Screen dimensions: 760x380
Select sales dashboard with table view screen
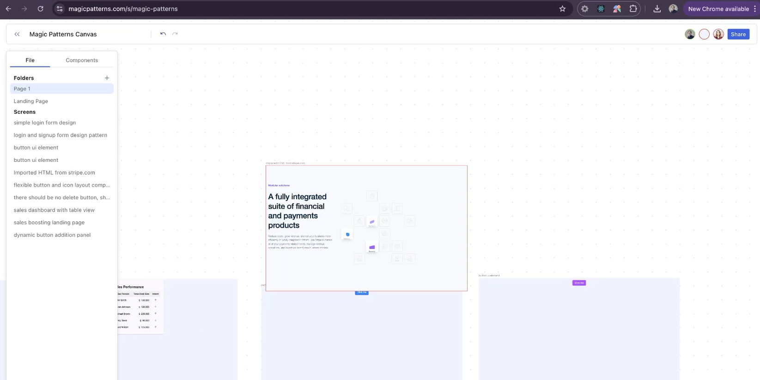[x=62, y=210]
